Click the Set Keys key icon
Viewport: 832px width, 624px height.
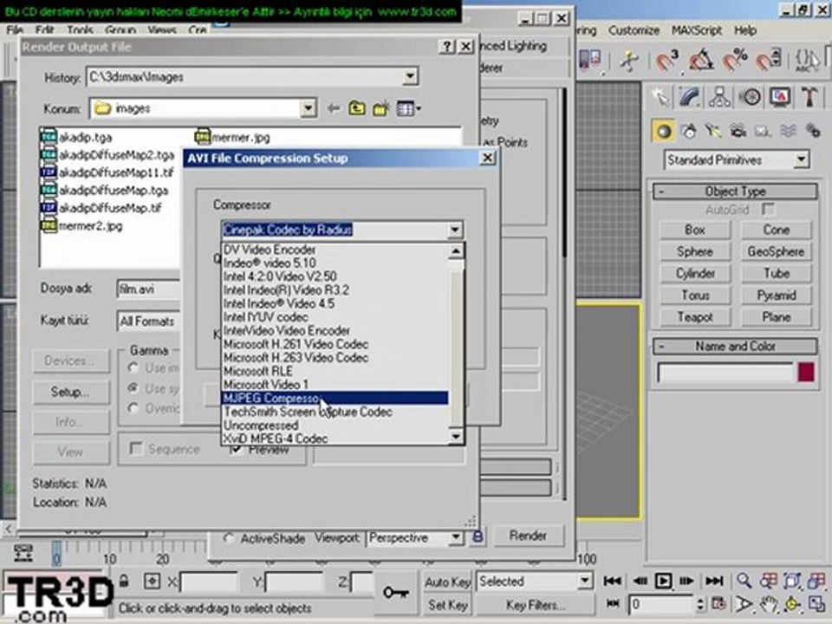[x=396, y=593]
